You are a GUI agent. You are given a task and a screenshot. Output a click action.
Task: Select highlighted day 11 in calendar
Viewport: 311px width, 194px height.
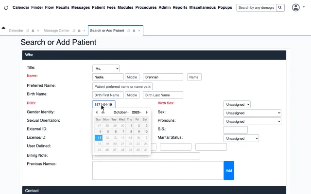coord(99,138)
